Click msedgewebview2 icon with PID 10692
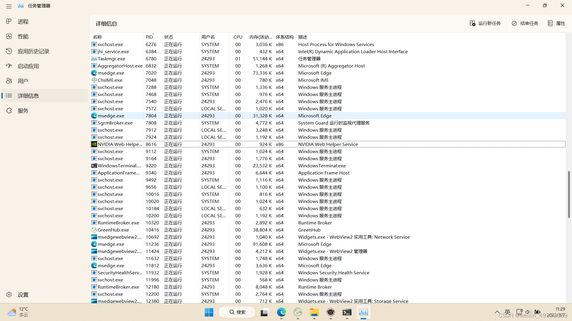Image resolution: width=572 pixels, height=321 pixels. point(94,237)
